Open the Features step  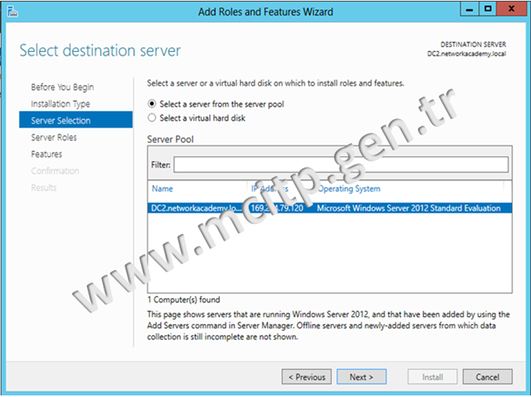tap(47, 154)
